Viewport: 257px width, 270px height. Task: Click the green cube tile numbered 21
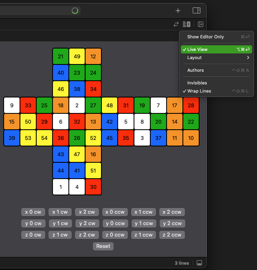pos(61,56)
